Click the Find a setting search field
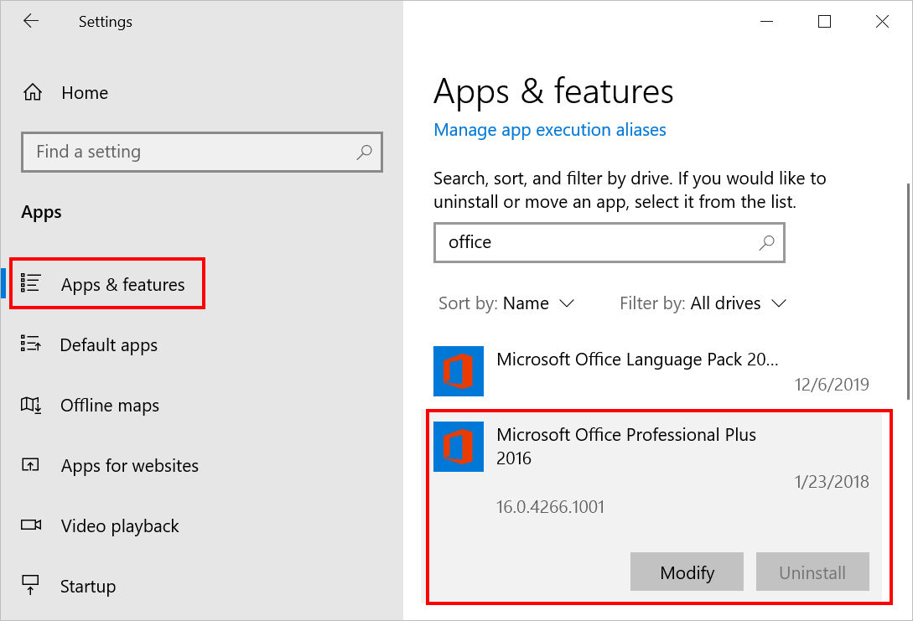 (193, 152)
